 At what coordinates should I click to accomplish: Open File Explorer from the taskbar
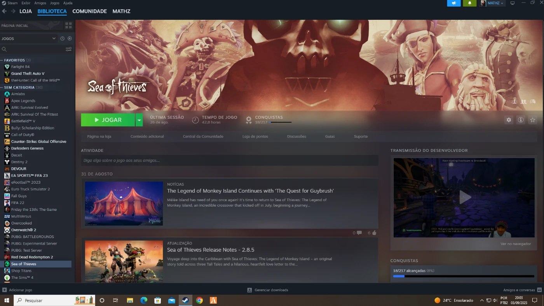click(130, 300)
